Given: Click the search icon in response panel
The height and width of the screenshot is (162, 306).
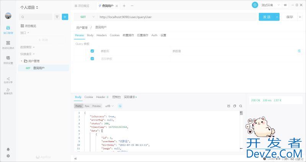Looking at the screenshot, I should point(241,106).
